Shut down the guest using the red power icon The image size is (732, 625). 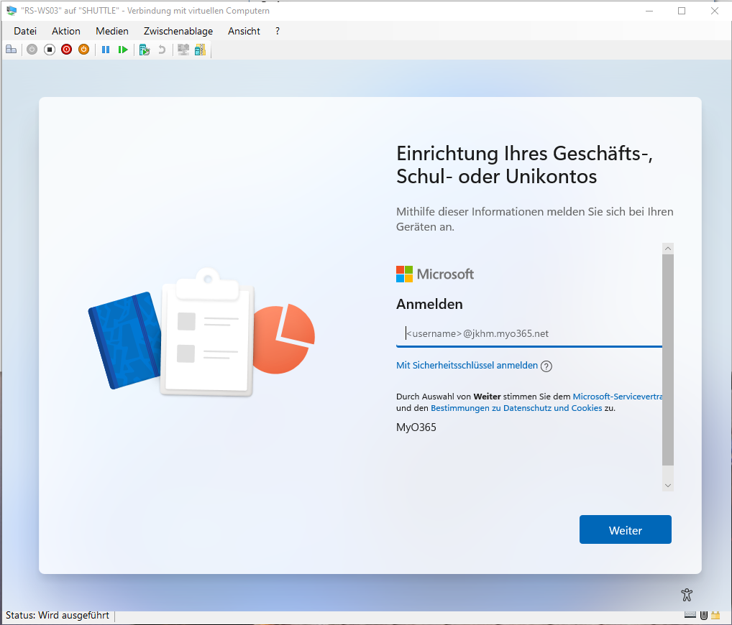tap(66, 49)
